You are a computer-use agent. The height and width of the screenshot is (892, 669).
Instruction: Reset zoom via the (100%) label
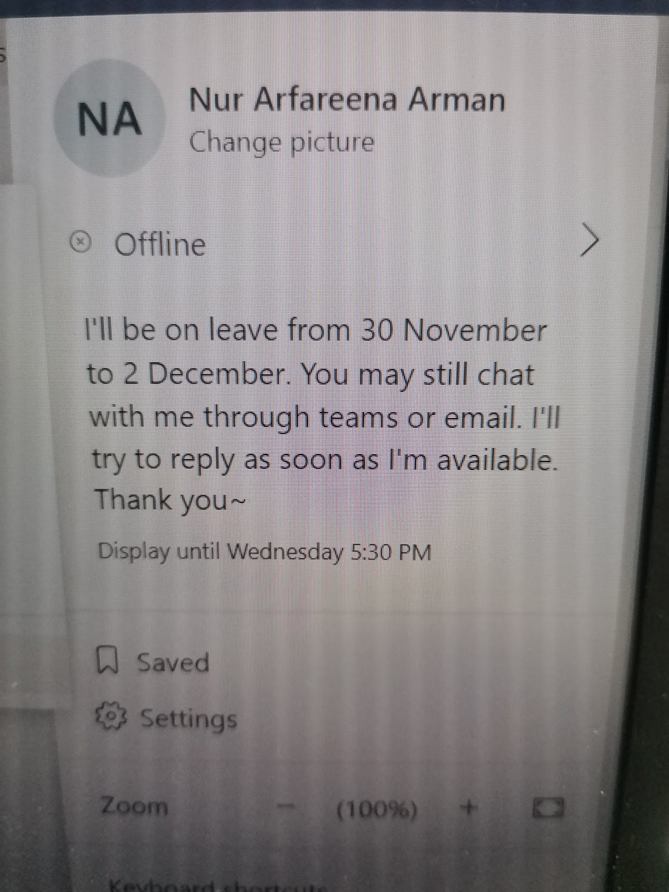click(376, 809)
